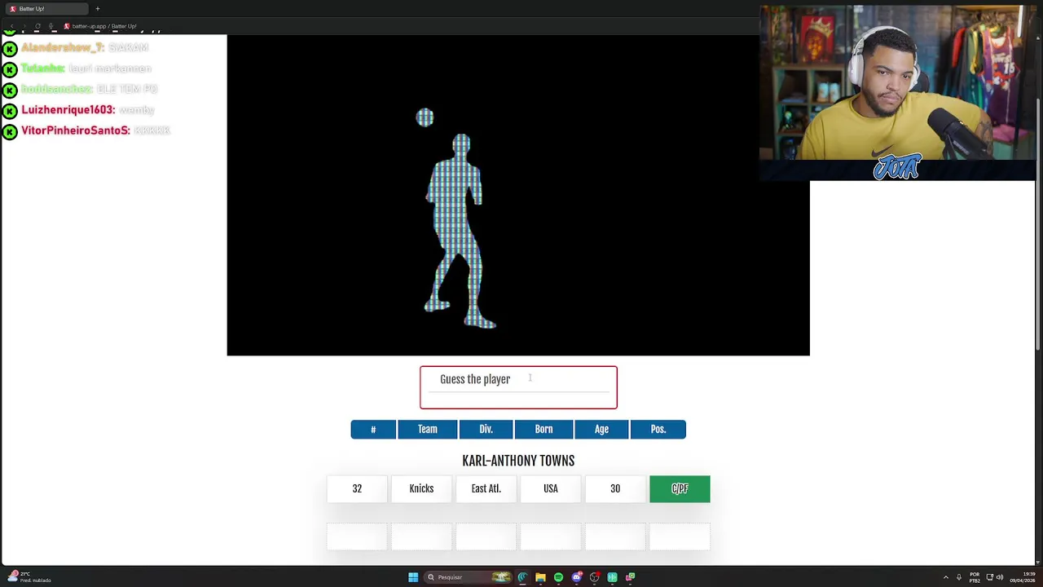Click the jersey number 32 cell
Image resolution: width=1043 pixels, height=587 pixels.
point(357,488)
